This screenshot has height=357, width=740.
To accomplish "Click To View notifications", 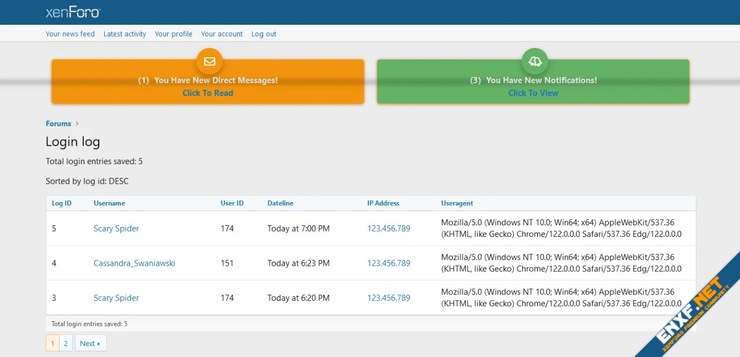I will (x=533, y=93).
